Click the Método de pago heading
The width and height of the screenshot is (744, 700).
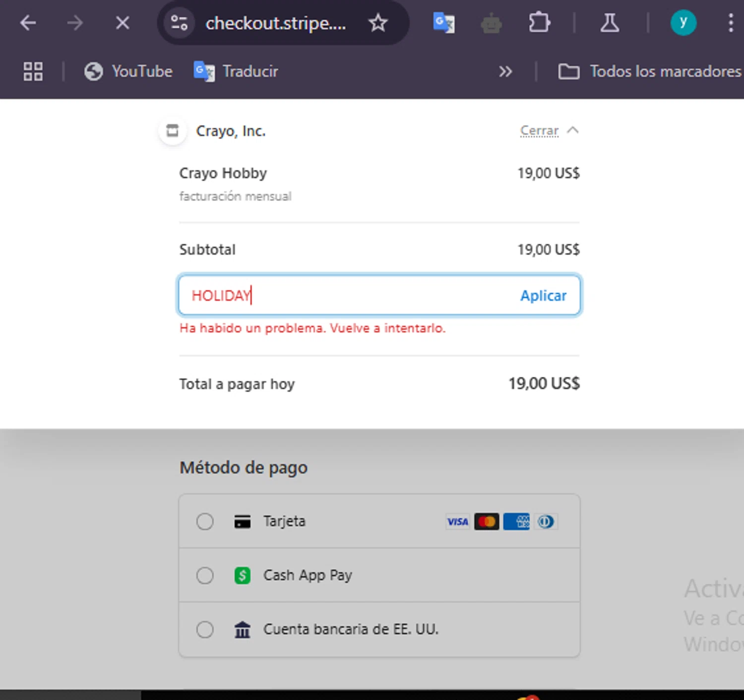[x=244, y=468]
